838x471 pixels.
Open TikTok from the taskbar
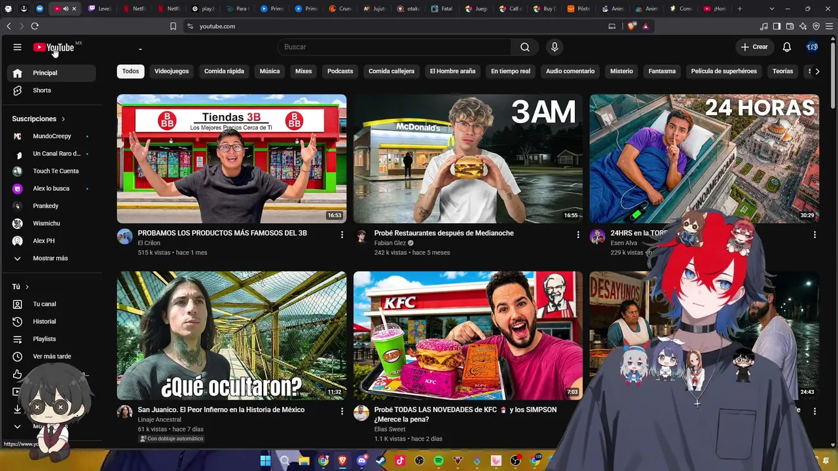[400, 461]
